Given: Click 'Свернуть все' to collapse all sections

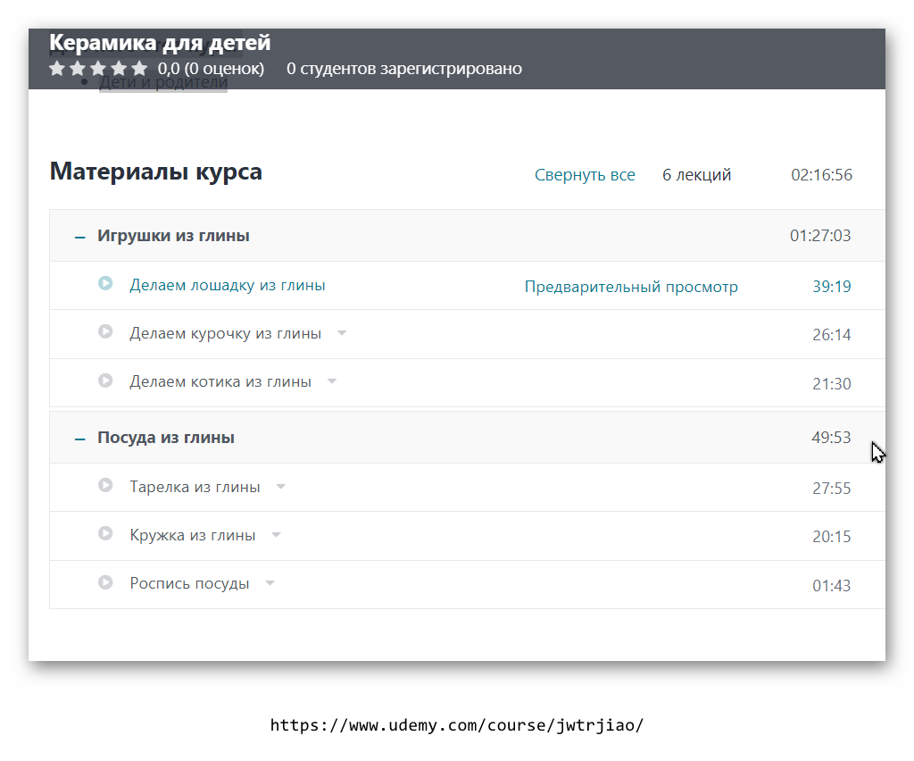Looking at the screenshot, I should click(585, 174).
